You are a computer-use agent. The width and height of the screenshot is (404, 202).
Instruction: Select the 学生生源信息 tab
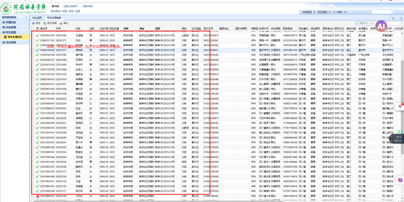(55, 18)
